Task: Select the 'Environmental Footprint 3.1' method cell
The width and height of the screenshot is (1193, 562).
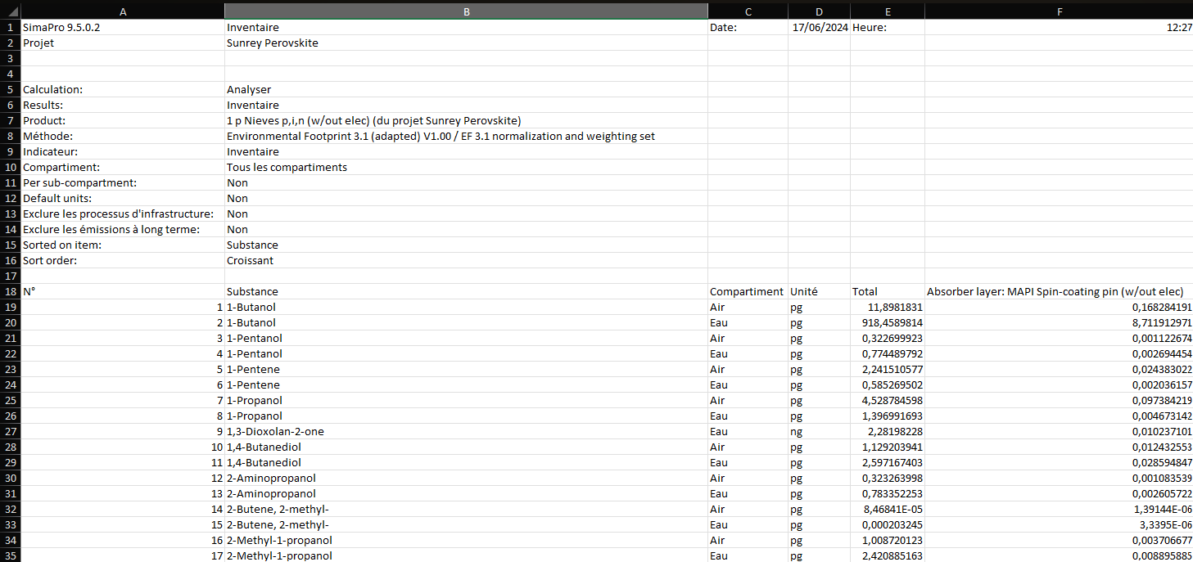Action: [441, 137]
